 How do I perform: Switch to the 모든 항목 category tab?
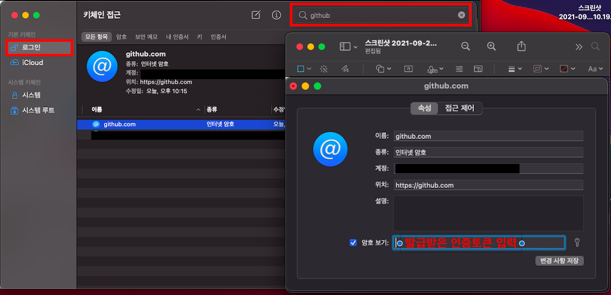pos(97,37)
